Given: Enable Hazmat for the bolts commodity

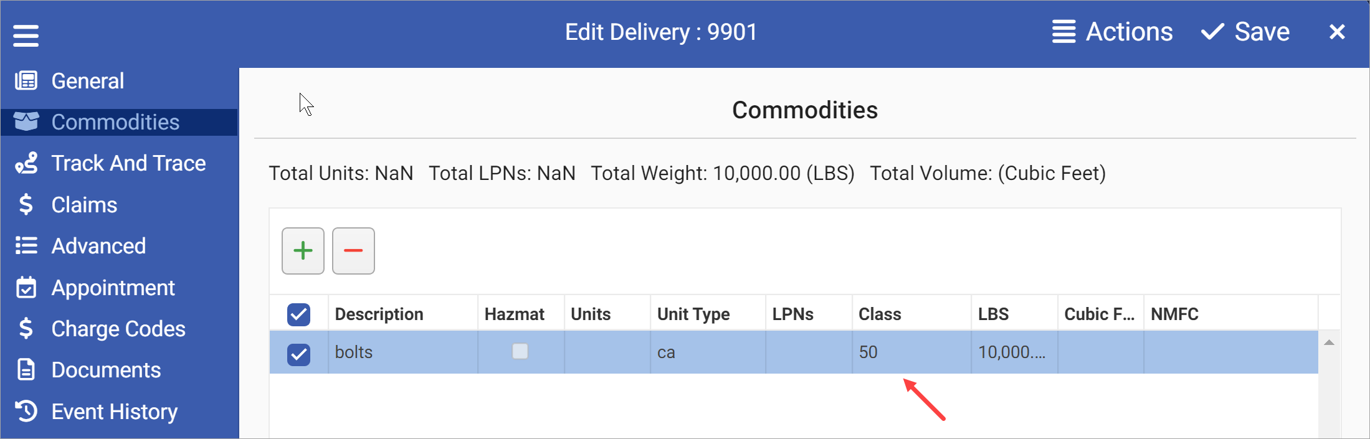Looking at the screenshot, I should tap(521, 352).
